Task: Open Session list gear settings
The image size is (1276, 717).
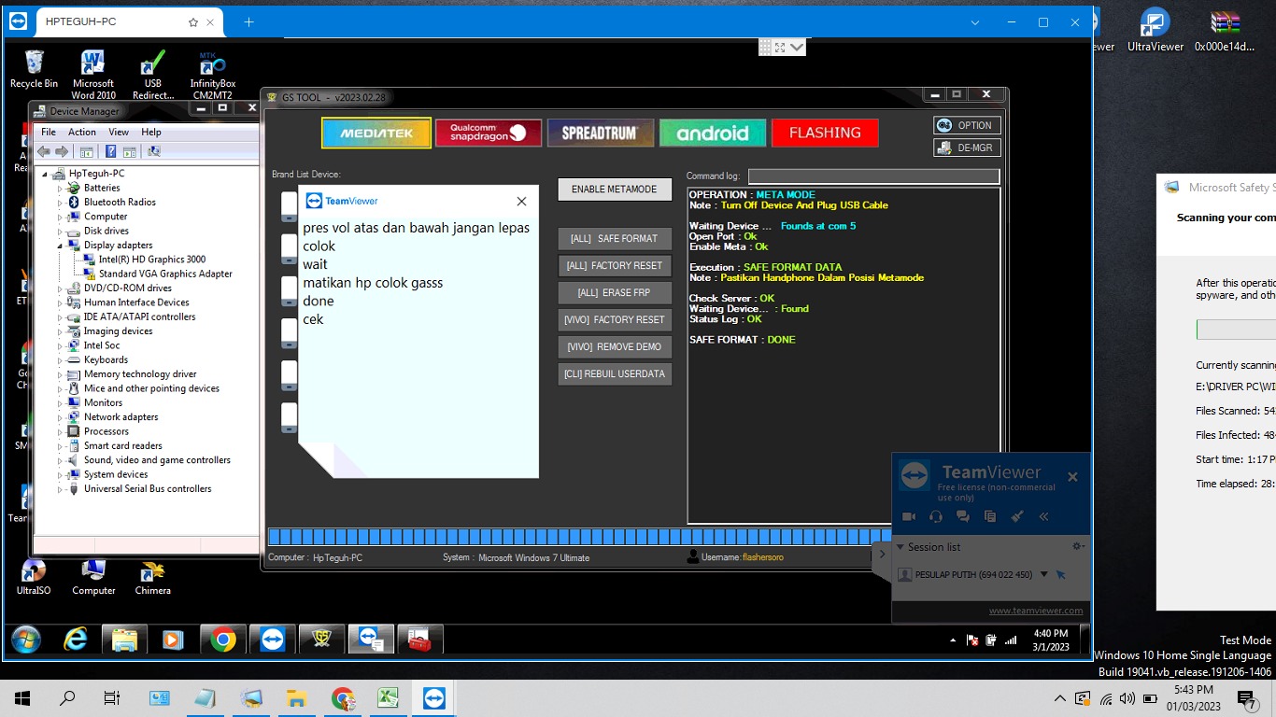Action: point(1078,546)
